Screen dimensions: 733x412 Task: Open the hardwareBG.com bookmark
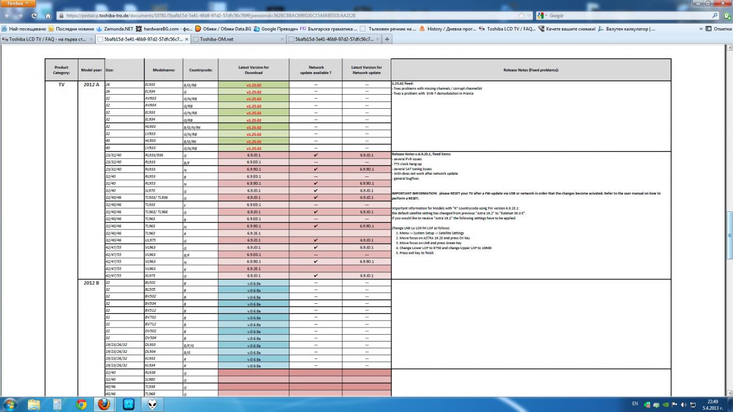[165, 29]
